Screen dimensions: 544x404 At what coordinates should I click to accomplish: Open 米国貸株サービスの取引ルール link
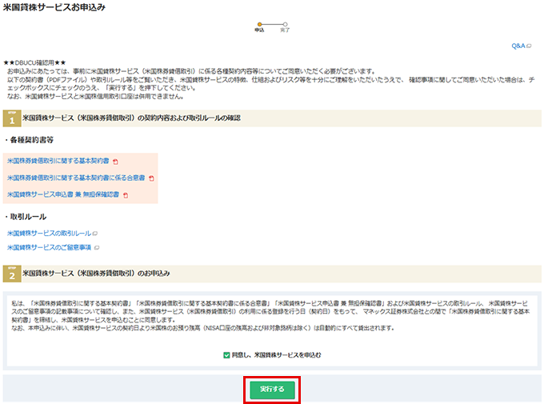click(49, 234)
